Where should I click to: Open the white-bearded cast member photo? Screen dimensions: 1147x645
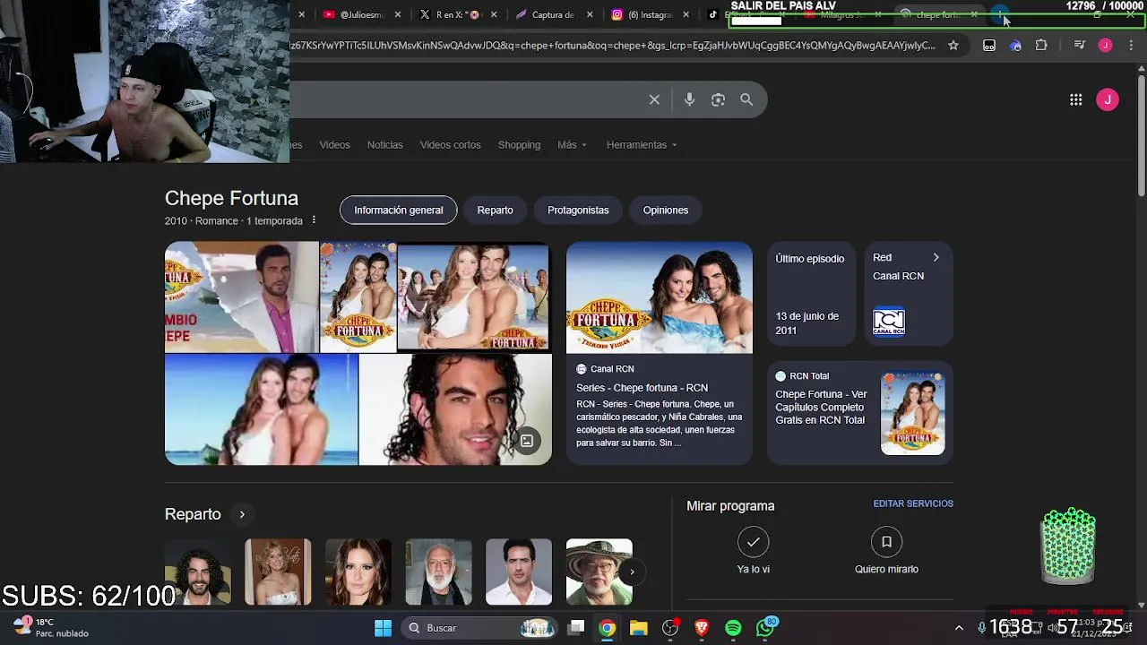[438, 572]
